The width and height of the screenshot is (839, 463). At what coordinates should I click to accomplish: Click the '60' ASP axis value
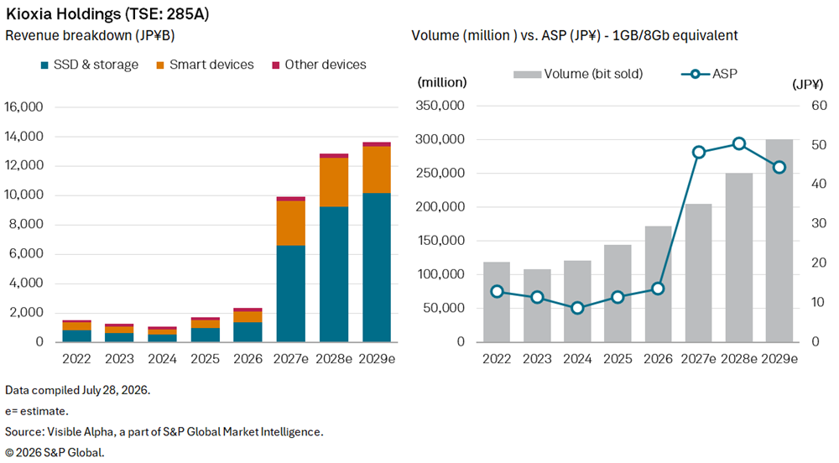pos(819,106)
